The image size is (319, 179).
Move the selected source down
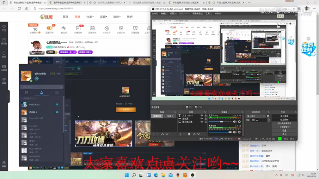pyautogui.click(x=199, y=134)
